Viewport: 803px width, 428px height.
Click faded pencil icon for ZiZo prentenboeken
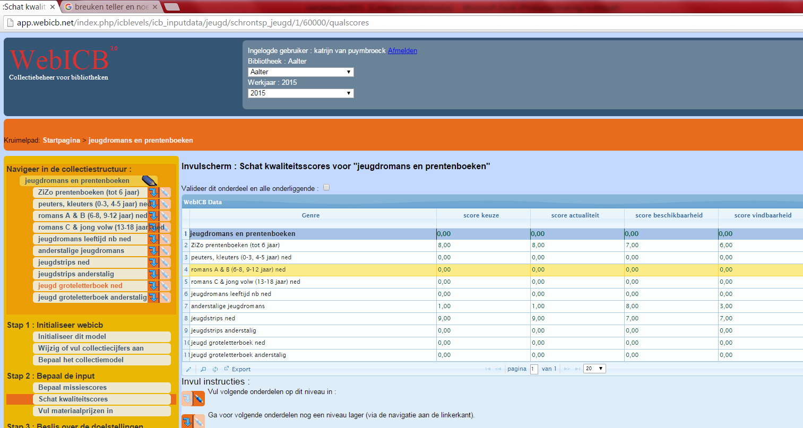(165, 193)
